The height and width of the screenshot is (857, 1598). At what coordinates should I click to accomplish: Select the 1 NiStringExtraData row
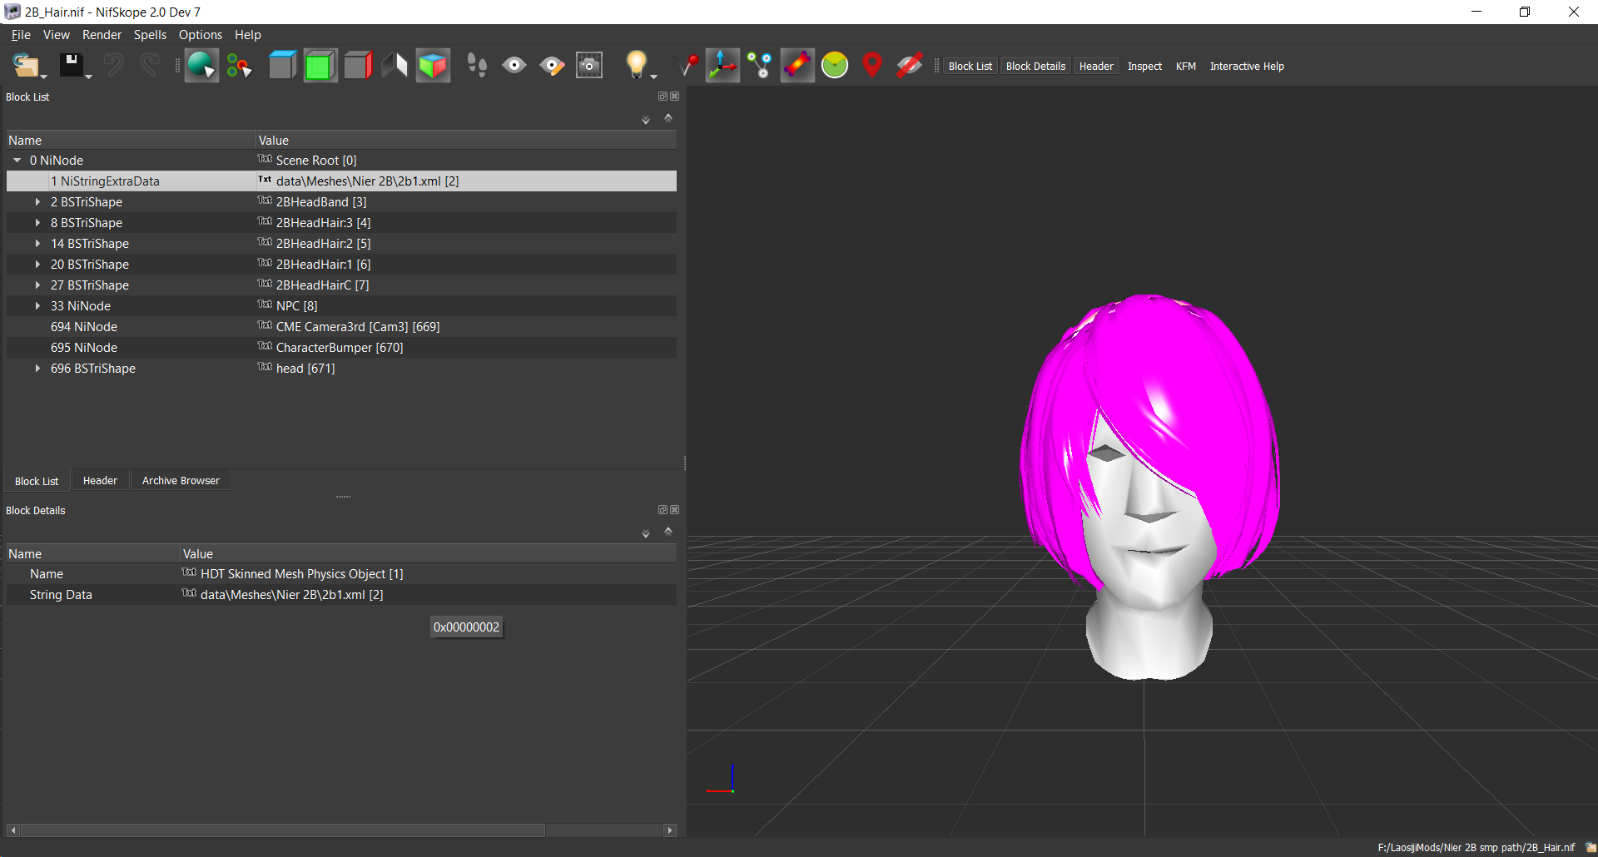click(341, 181)
